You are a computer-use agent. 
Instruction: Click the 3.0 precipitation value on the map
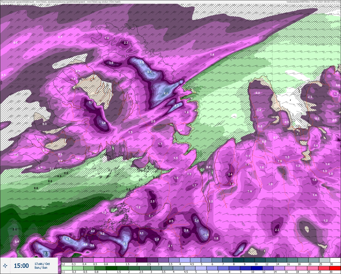click(111, 63)
